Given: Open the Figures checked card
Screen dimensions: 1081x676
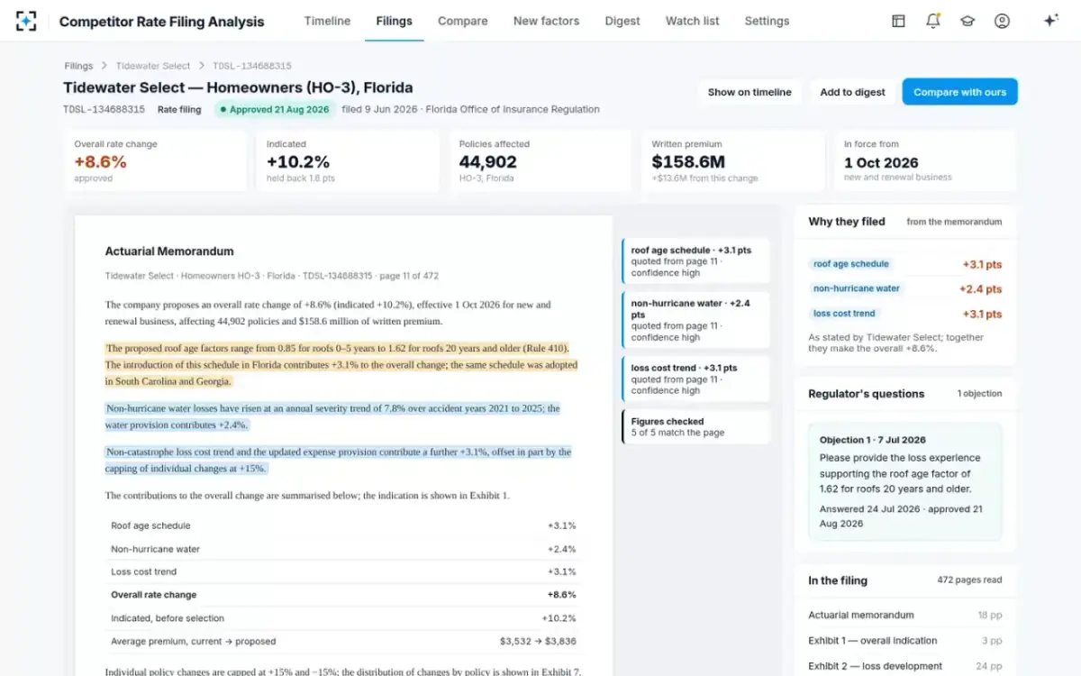Looking at the screenshot, I should [x=695, y=427].
